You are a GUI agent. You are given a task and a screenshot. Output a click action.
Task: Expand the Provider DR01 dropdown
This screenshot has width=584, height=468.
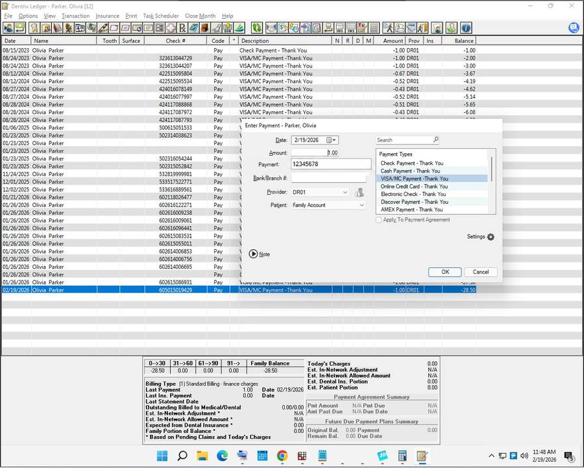(x=345, y=192)
